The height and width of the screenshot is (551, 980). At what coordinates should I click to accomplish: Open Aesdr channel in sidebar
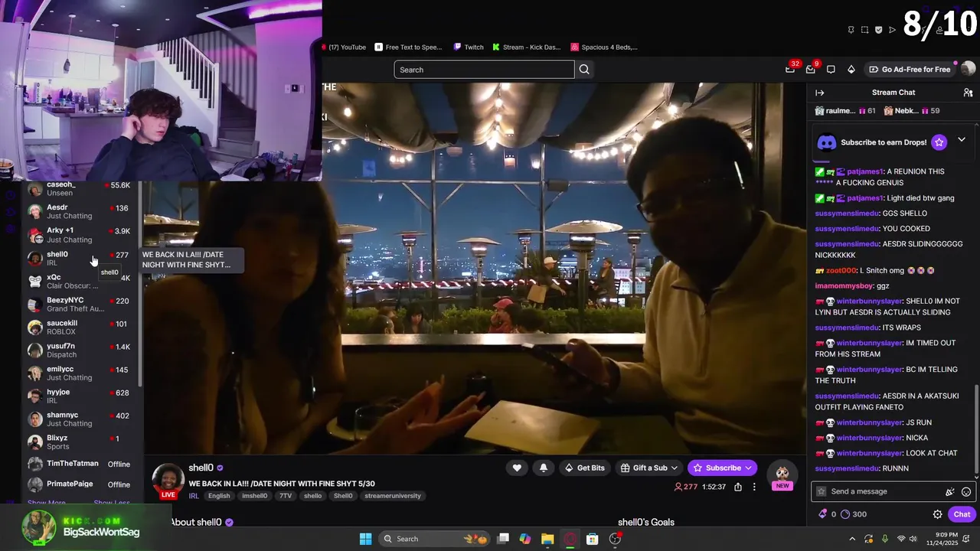coord(80,211)
